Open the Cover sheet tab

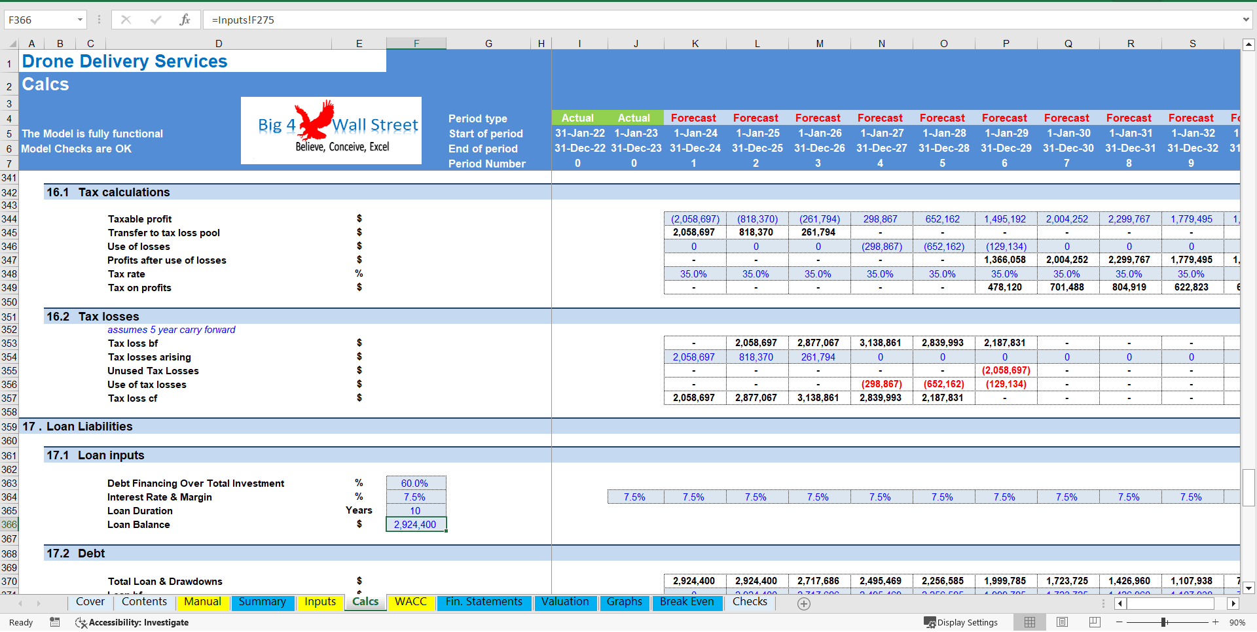coord(90,602)
